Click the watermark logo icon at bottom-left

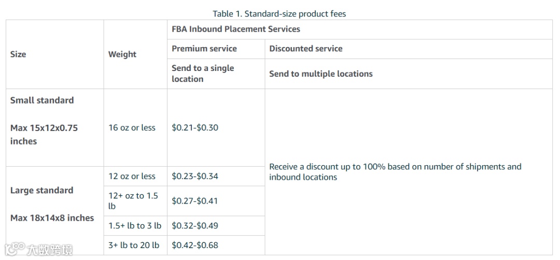pos(13,249)
